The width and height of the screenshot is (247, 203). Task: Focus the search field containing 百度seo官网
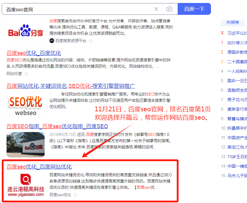(77, 9)
